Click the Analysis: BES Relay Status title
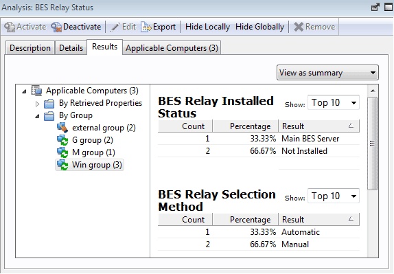This screenshot has width=394, height=274. coord(47,8)
